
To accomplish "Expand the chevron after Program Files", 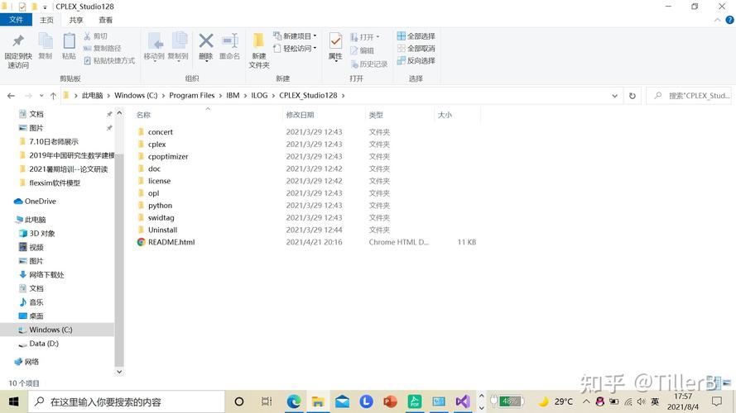I will pos(220,96).
